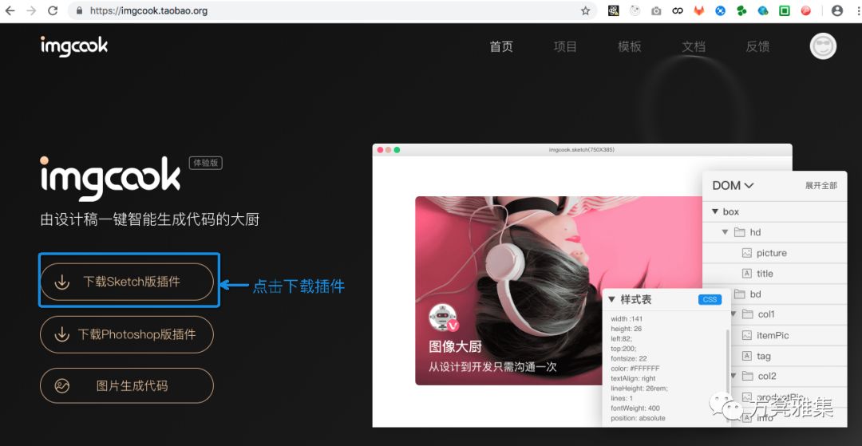Collapse the box tree node
Screen dimensions: 862x446
click(715, 211)
